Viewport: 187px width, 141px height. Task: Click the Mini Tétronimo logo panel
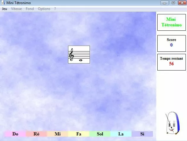point(171,22)
